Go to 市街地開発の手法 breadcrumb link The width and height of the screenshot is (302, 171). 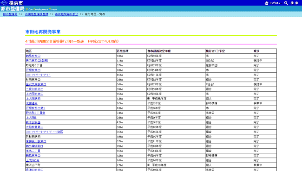66,14
